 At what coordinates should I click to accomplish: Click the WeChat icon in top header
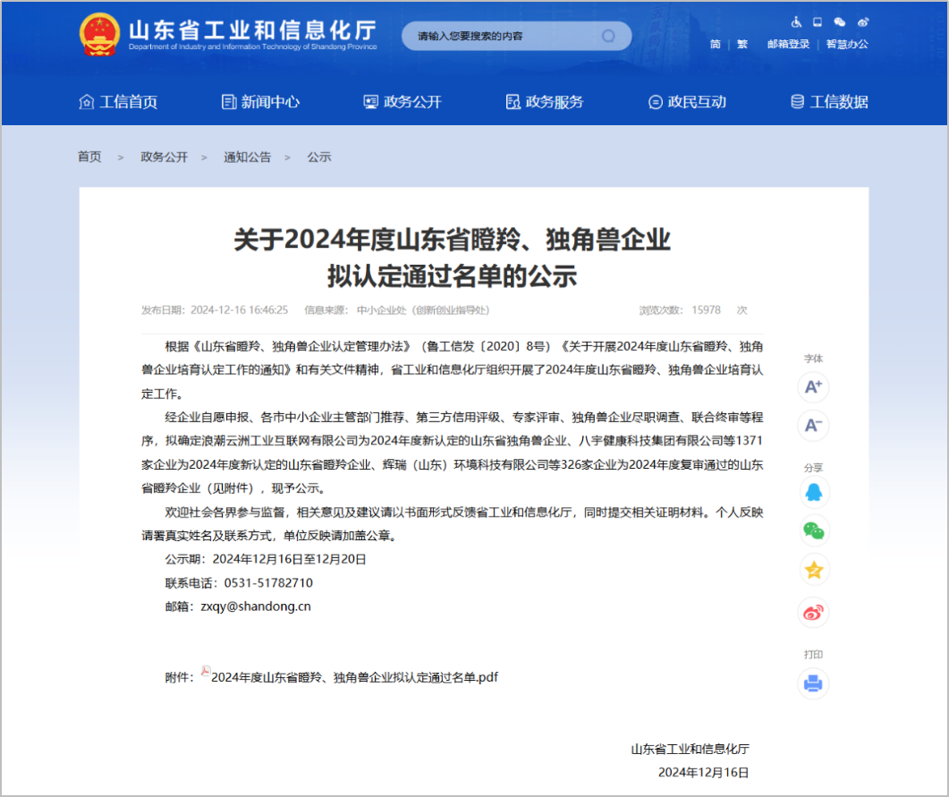point(840,21)
